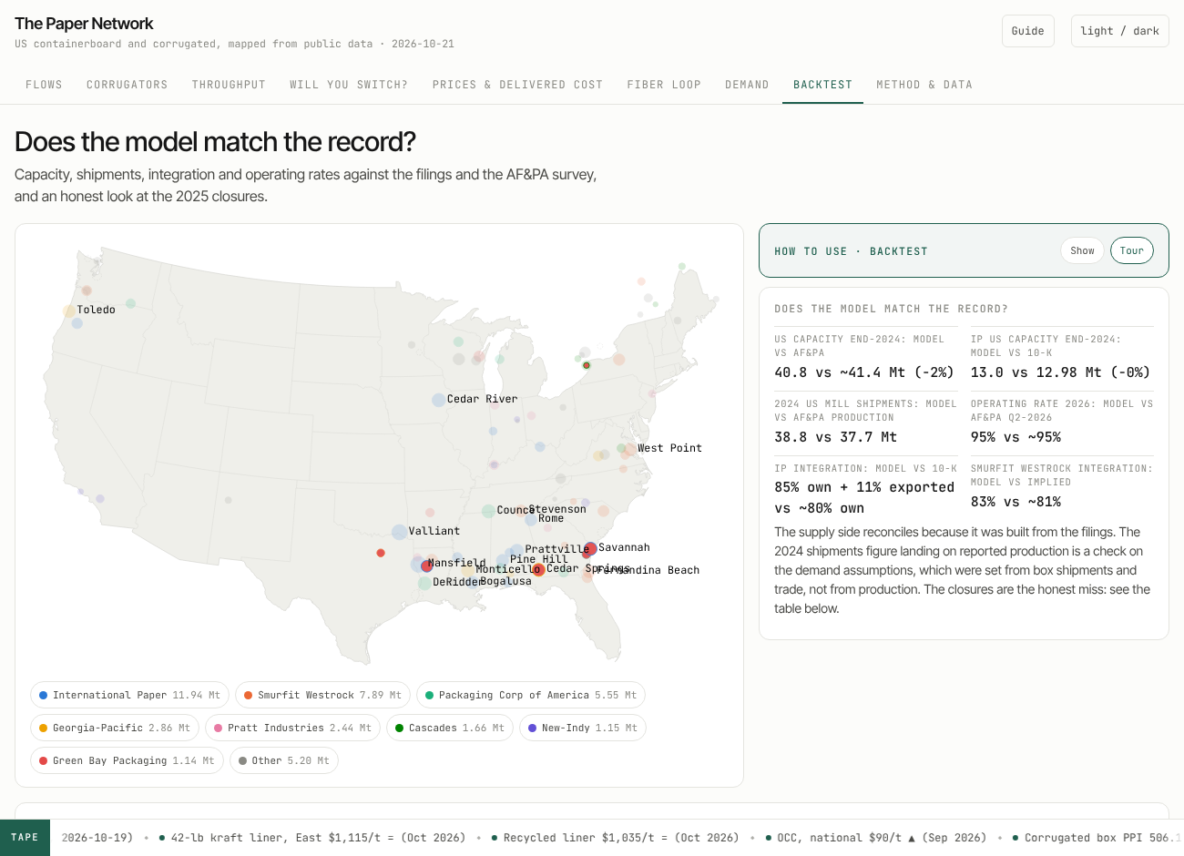Click the "13.0 vs 12.98 Mt (-0%)" value

point(1060,372)
